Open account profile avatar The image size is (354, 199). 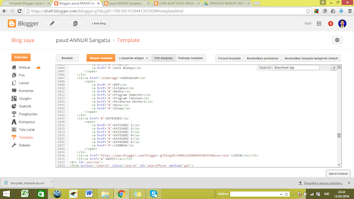click(x=342, y=23)
